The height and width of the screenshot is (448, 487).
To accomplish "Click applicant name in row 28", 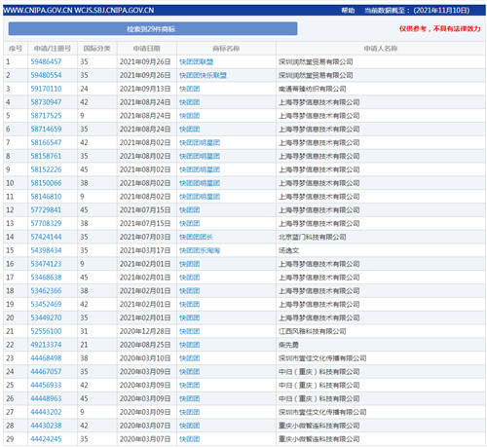I will click(319, 426).
